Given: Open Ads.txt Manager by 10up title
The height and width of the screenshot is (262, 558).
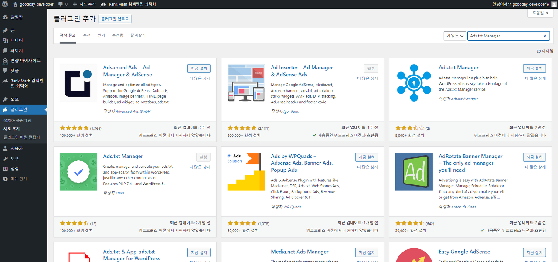Looking at the screenshot, I should click(x=123, y=156).
